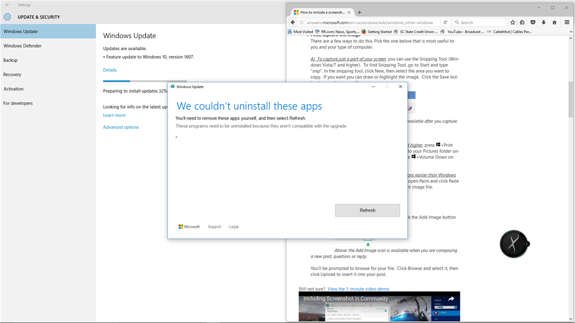Select the 'How to include a screensh...' browser tab
Screen dimensions: 575x323
click(322, 12)
